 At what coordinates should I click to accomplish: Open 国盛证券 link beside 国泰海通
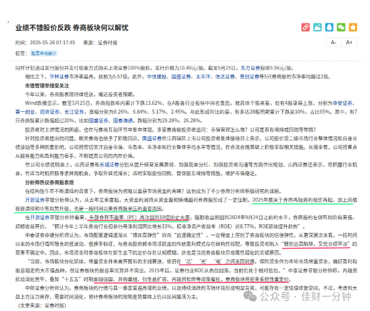point(98,121)
